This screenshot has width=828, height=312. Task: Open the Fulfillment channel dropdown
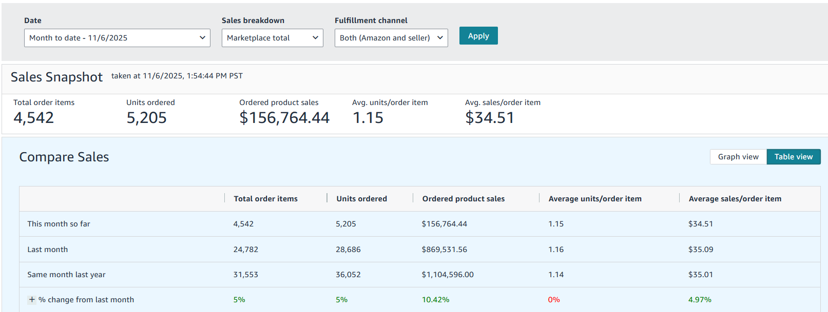click(x=391, y=38)
